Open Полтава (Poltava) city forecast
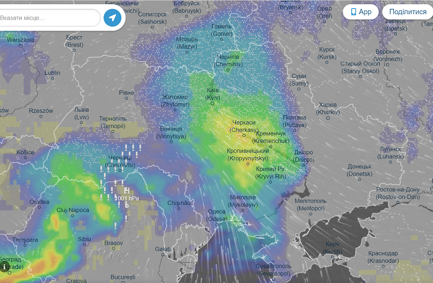 pyautogui.click(x=295, y=121)
